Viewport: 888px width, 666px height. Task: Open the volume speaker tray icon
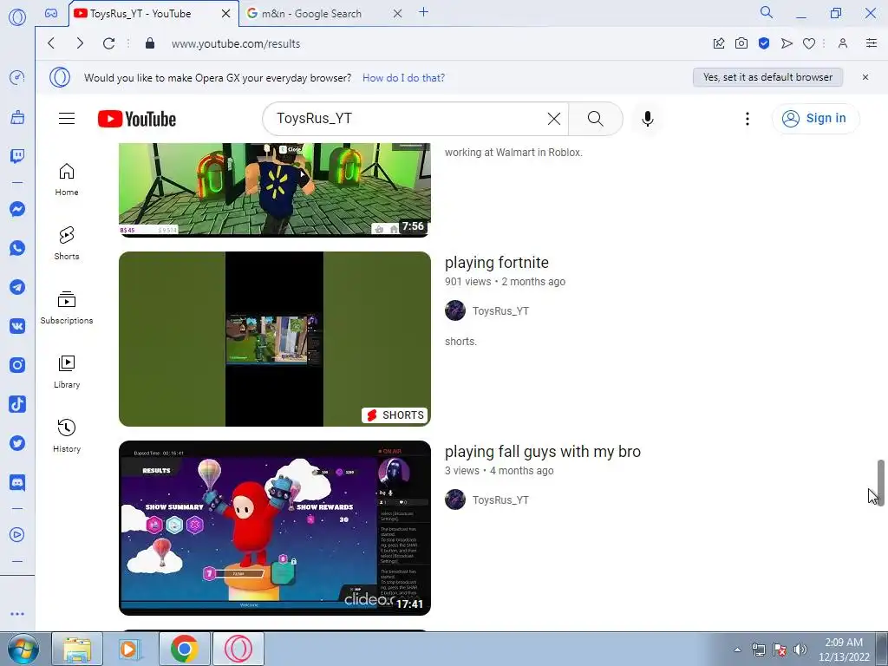[x=800, y=650]
